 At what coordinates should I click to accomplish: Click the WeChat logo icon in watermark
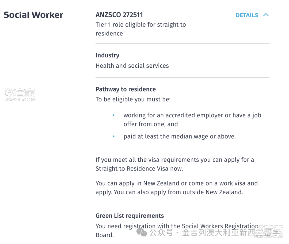(142, 232)
